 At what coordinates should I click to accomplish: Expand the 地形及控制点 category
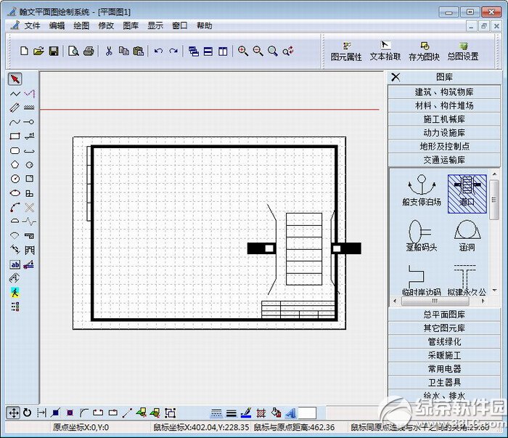point(444,146)
